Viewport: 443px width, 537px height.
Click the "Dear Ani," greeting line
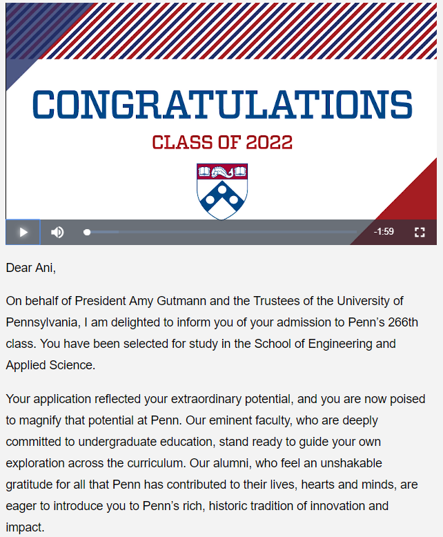tap(31, 268)
